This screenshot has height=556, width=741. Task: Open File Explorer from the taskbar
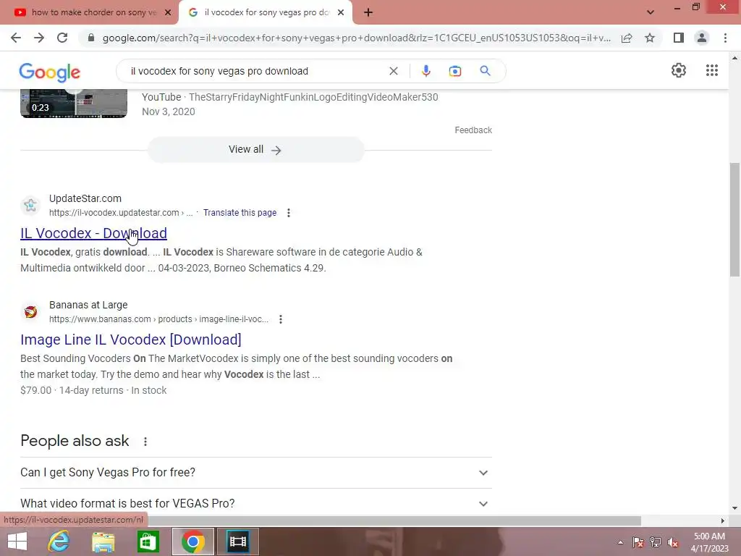coord(103,542)
